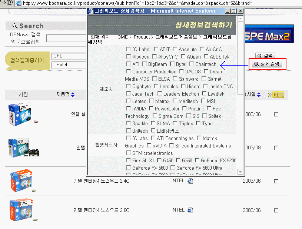This screenshot has width=302, height=229.
Task: Check the ABIT manufacturer checkbox
Action: tap(156, 49)
